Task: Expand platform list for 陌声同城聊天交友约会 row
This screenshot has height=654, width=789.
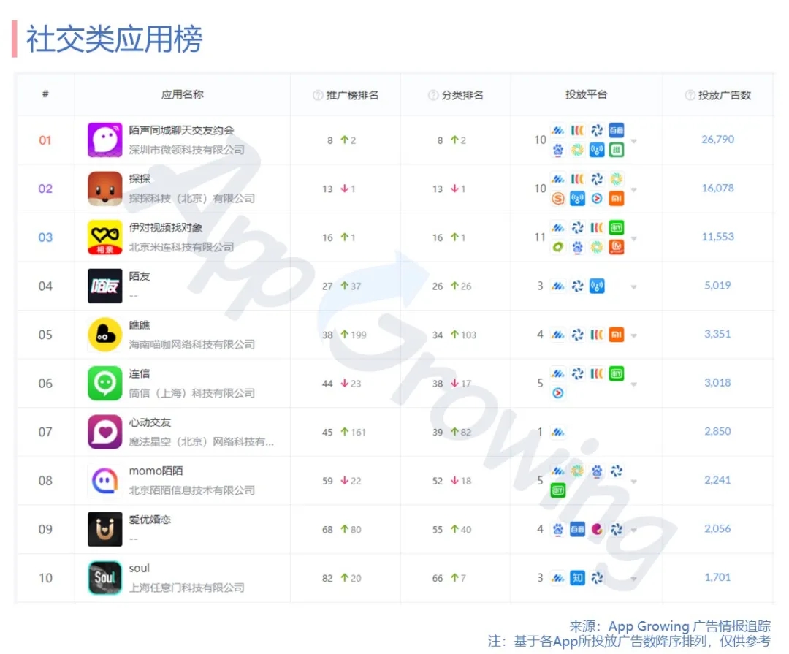Action: 634,141
